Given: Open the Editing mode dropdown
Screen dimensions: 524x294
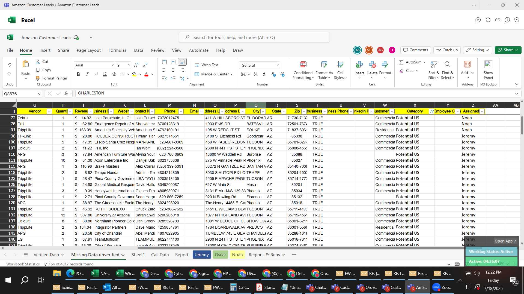Looking at the screenshot, I should click(x=478, y=50).
